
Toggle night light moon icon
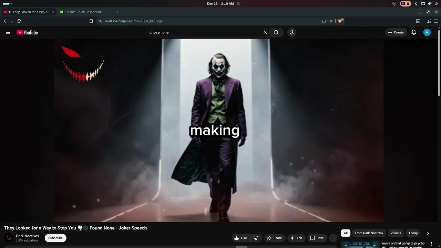[417, 4]
